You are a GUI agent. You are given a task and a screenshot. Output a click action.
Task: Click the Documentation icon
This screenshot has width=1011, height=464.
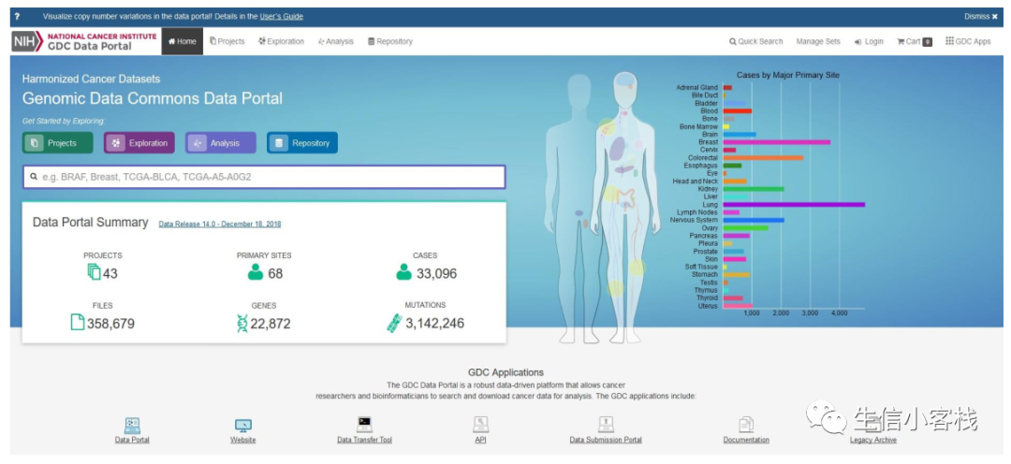click(x=746, y=424)
